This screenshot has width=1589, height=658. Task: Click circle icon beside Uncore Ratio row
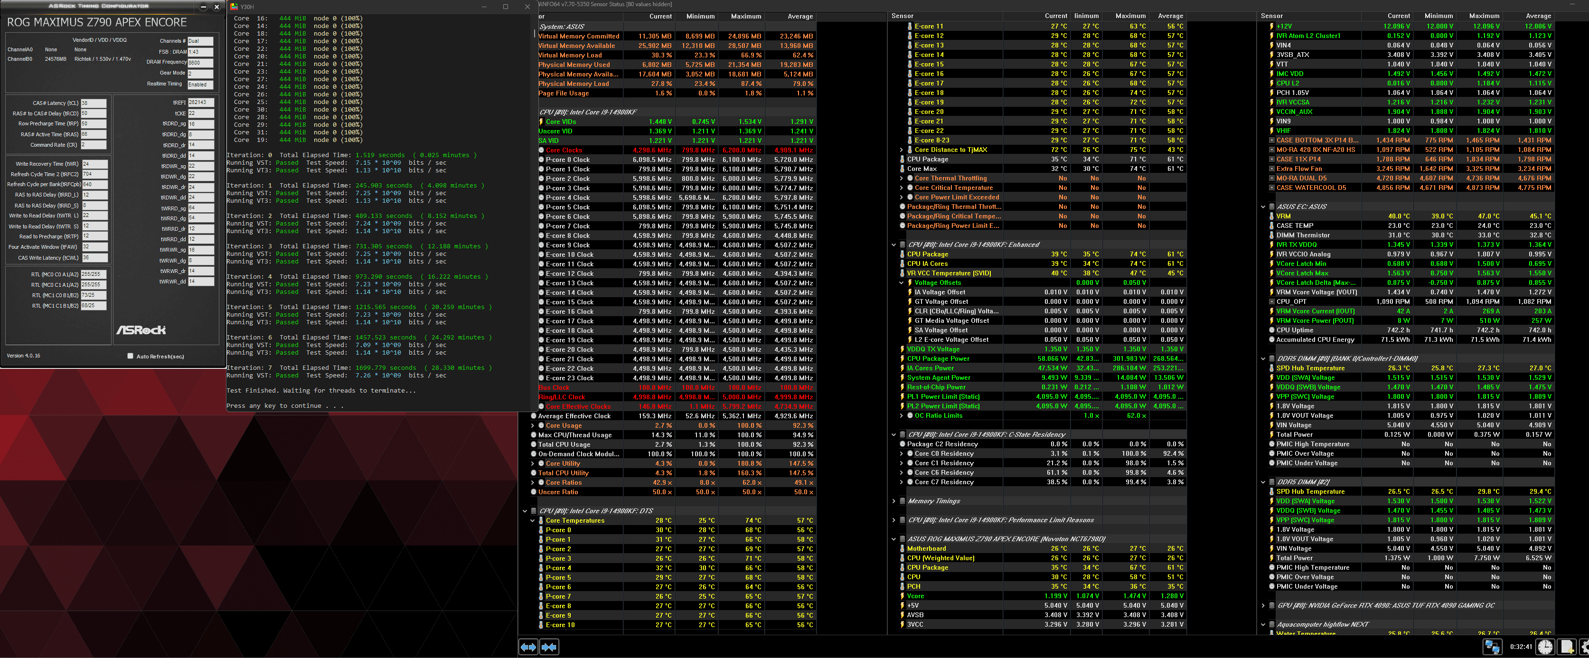tap(534, 492)
